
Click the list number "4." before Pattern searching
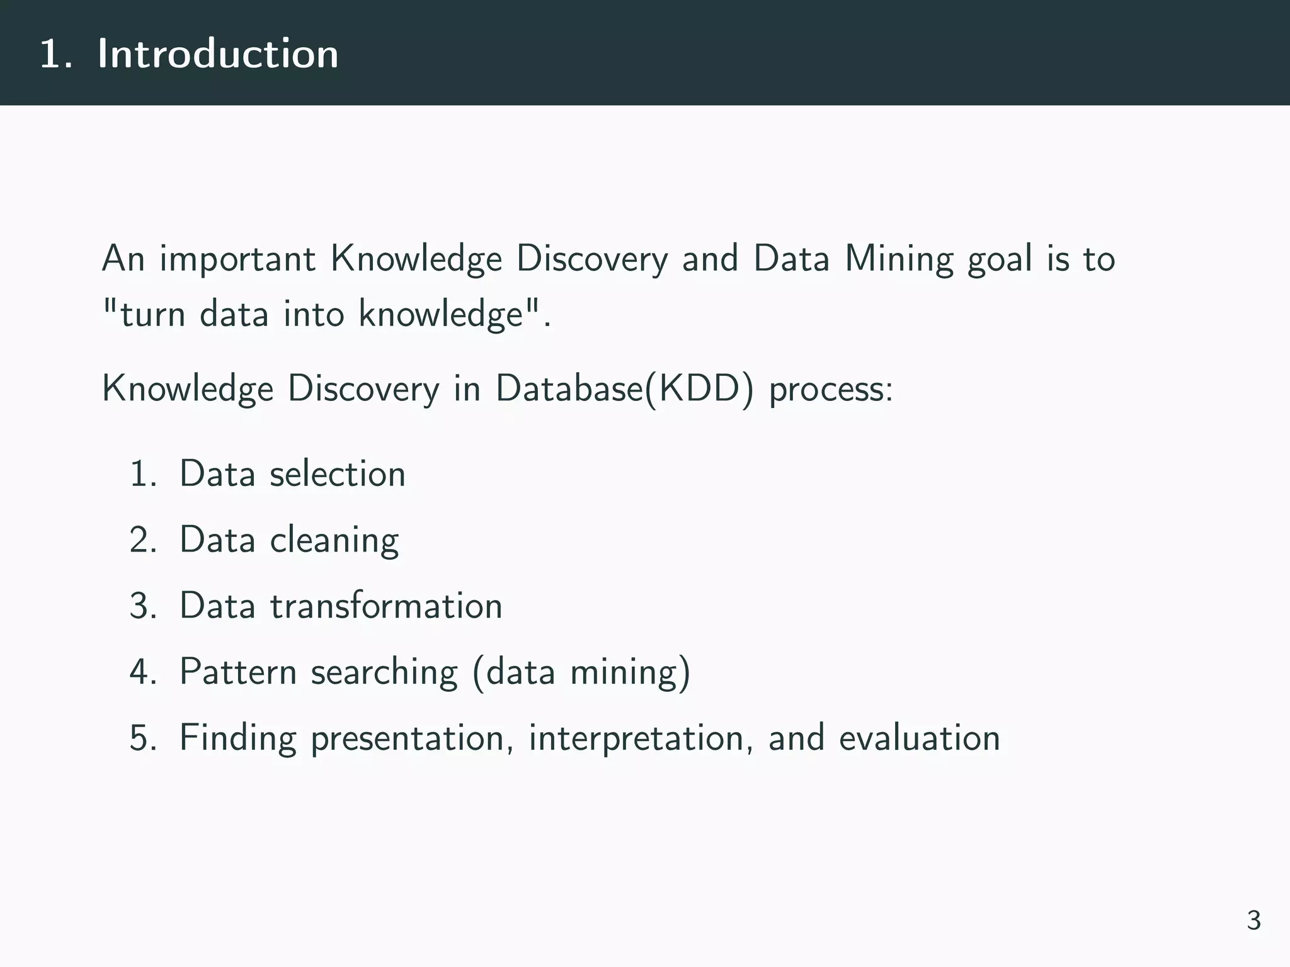144,672
